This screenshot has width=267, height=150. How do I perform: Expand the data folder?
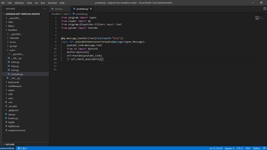coord(10,22)
